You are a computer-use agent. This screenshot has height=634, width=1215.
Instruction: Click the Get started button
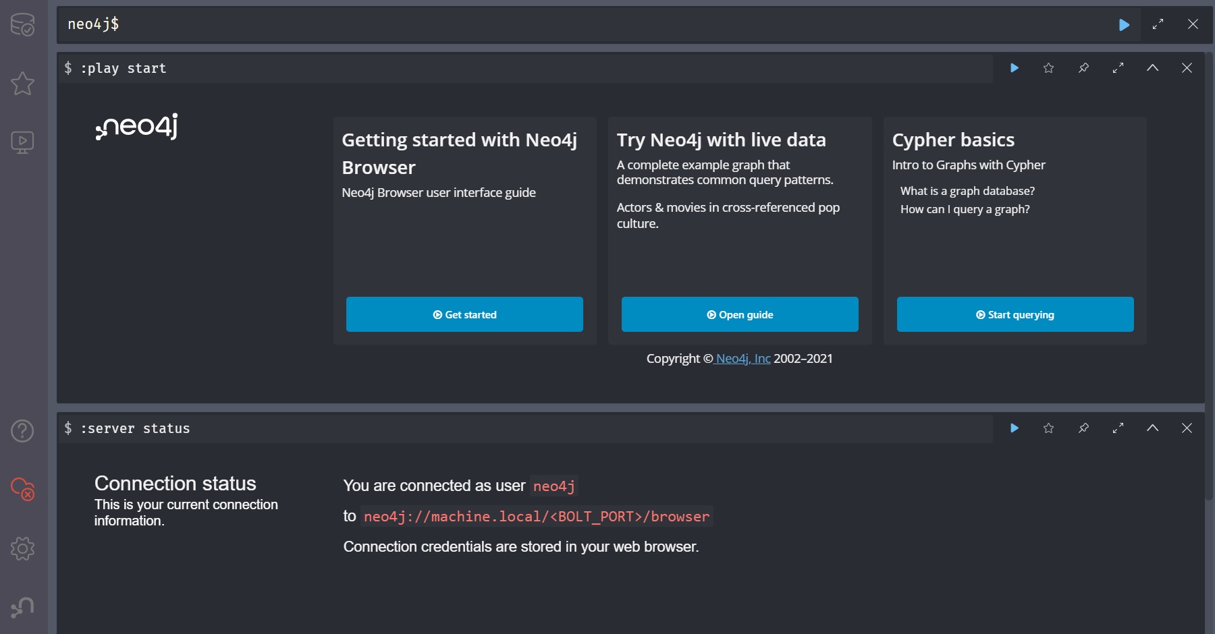click(464, 314)
